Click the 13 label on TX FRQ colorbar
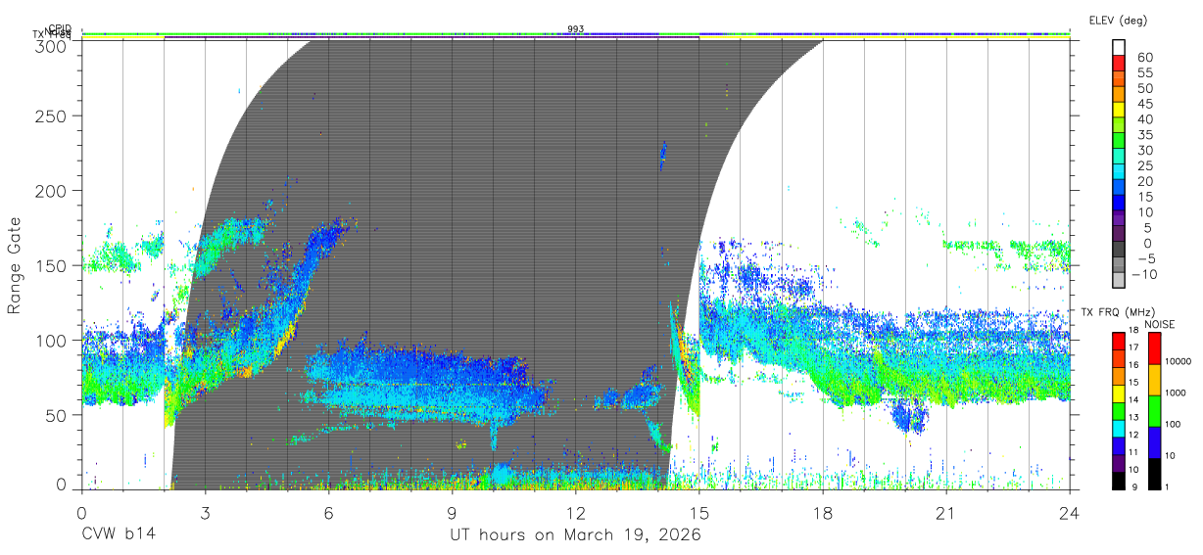The image size is (1203, 555). tap(1134, 418)
